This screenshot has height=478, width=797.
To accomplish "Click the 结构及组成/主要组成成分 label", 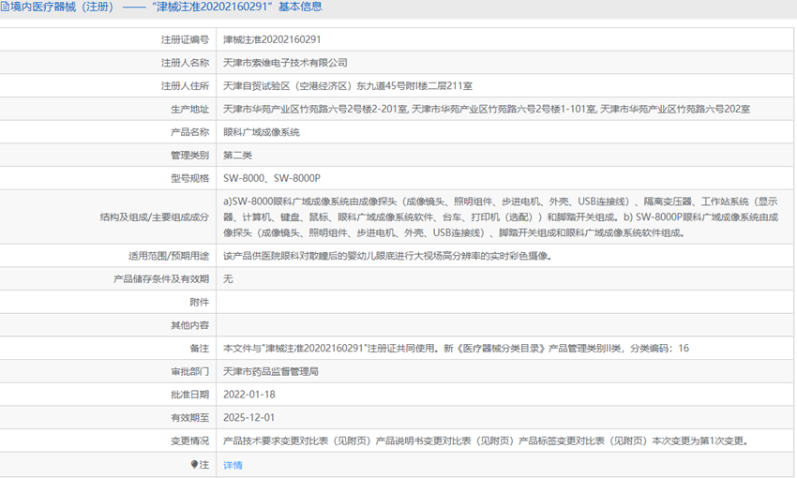I will 155,217.
